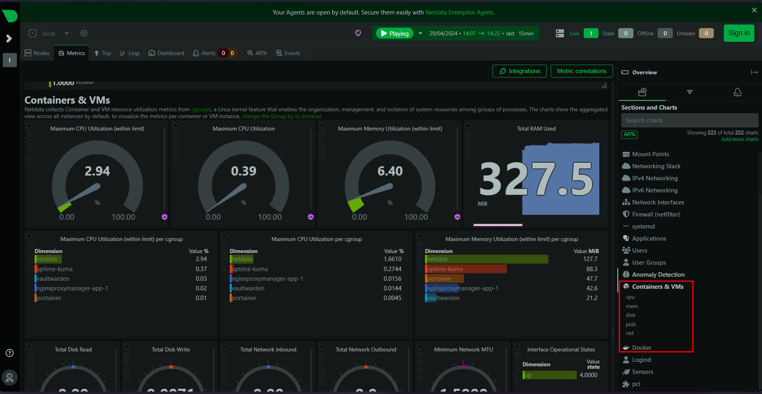Click the user profile icon at bottom left
Screen dimensions: 762x394
(9, 377)
